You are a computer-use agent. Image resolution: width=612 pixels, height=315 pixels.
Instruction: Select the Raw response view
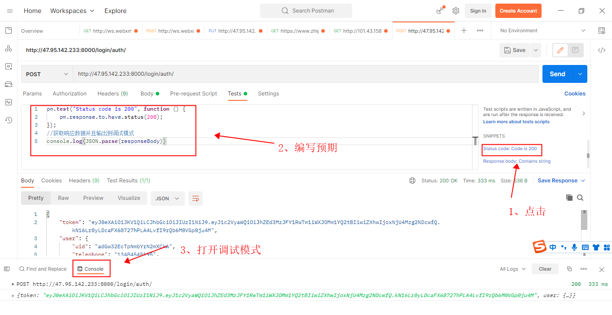click(x=63, y=198)
